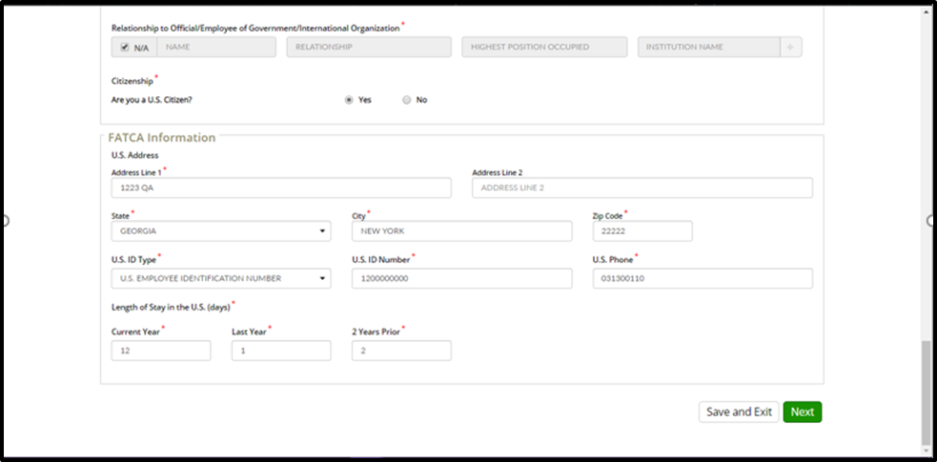Click the U.S. ID Number field
Image resolution: width=937 pixels, height=462 pixels.
[x=462, y=278]
